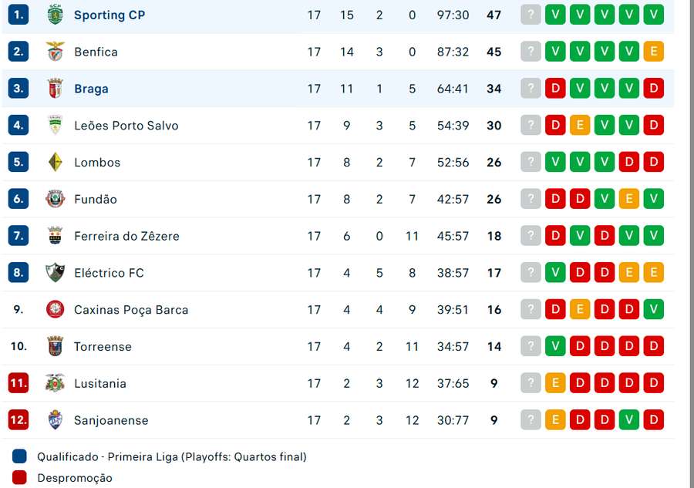This screenshot has width=694, height=488.
Task: Click the Benfica club crest
Action: [55, 52]
